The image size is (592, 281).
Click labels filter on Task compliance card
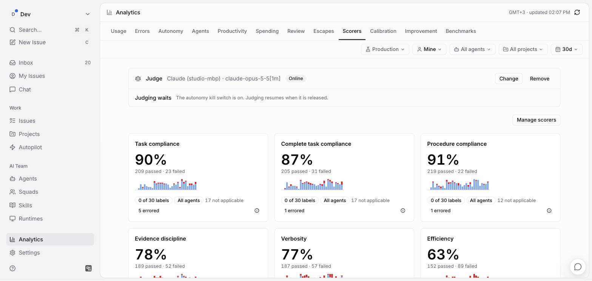(154, 201)
